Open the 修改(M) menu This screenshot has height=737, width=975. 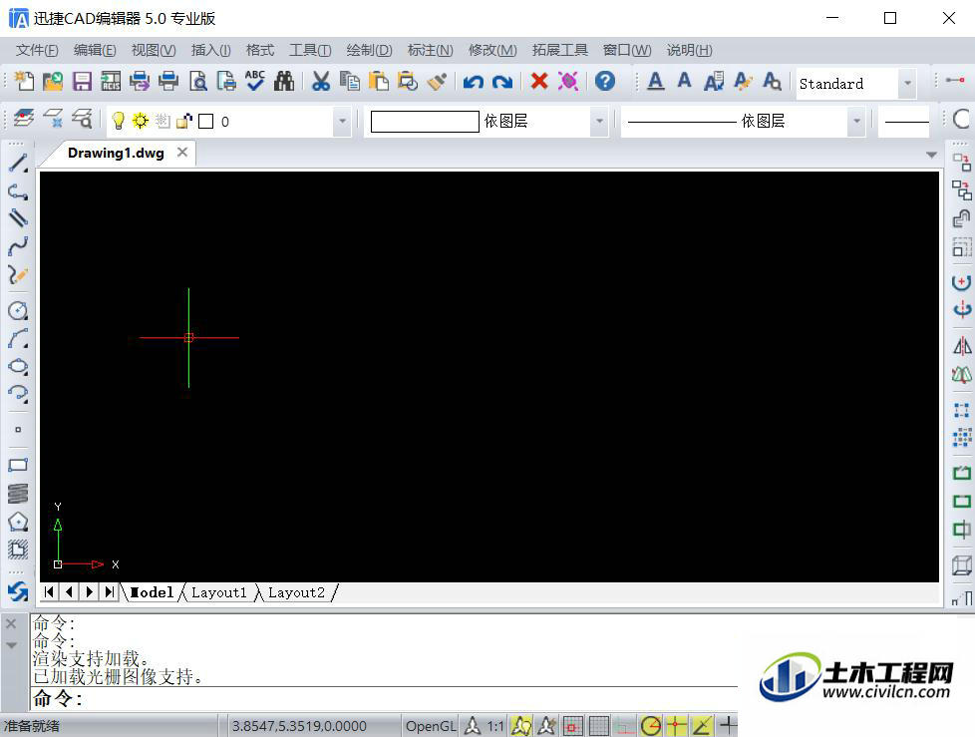pos(492,51)
